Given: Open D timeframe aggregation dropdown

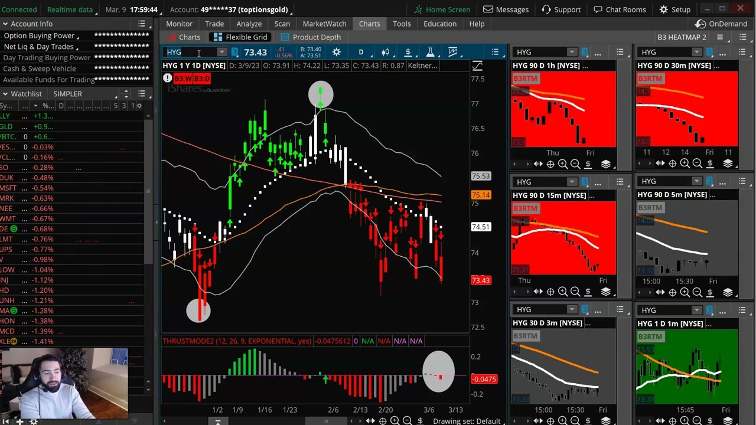Looking at the screenshot, I should (361, 52).
